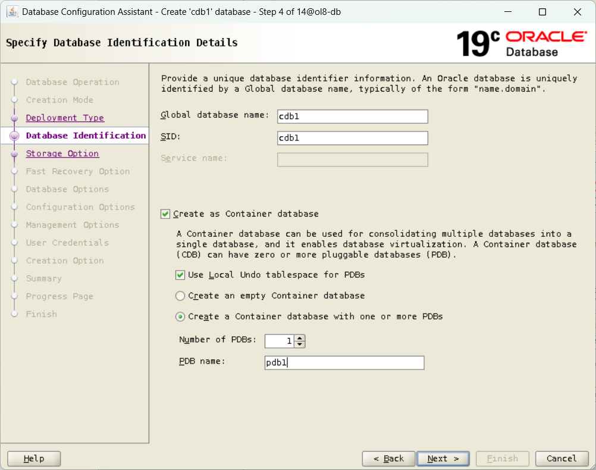Screen dimensions: 596x470
Task: Click the Creation Mode step
Action: 59,100
